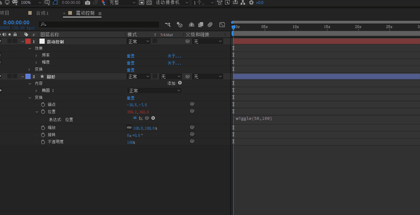Toggle solo switch for 震动控制 layer

10,41
